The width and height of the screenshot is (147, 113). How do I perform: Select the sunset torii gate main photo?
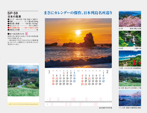78,43
